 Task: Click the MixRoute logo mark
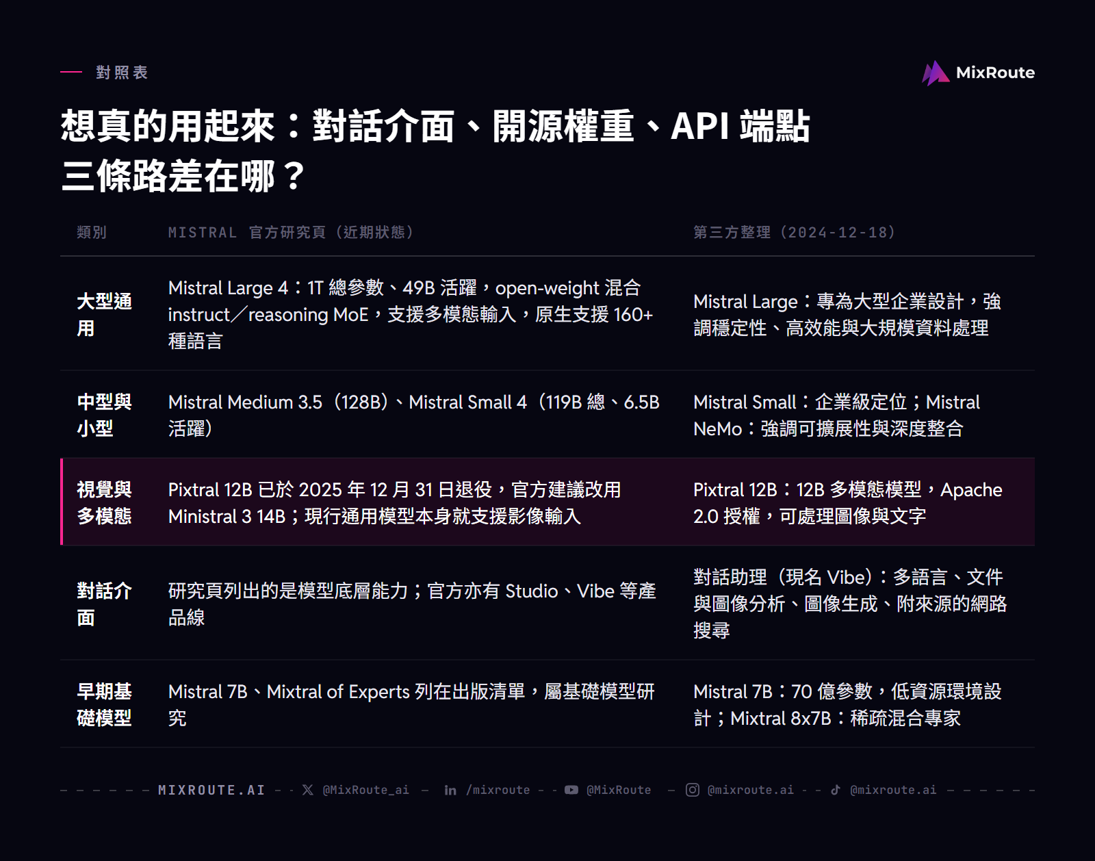(936, 73)
